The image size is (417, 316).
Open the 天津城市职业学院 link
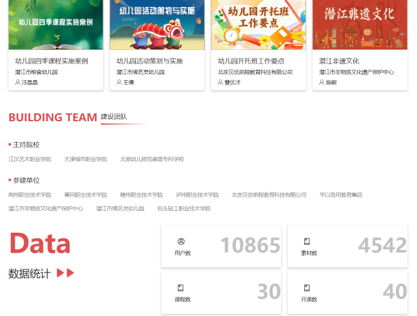[85, 159]
